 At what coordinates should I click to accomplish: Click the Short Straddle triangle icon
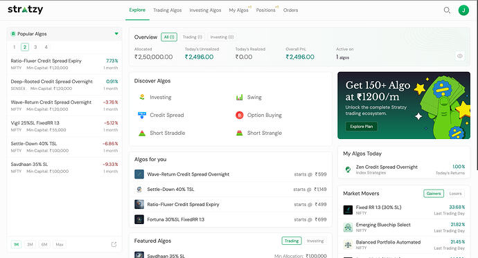pyautogui.click(x=142, y=133)
